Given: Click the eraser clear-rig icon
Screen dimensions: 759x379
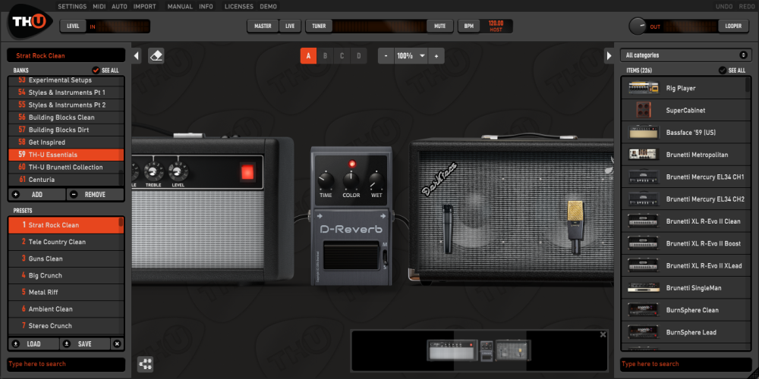Looking at the screenshot, I should click(156, 56).
